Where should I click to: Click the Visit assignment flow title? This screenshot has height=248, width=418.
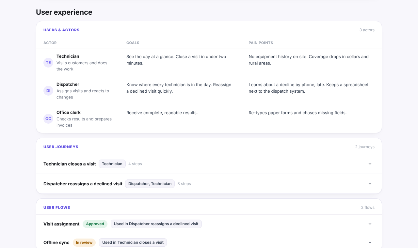pyautogui.click(x=61, y=224)
